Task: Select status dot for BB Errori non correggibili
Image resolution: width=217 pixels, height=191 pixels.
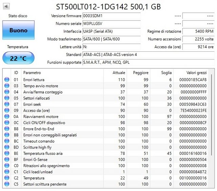Action: pyautogui.click(x=7, y=135)
